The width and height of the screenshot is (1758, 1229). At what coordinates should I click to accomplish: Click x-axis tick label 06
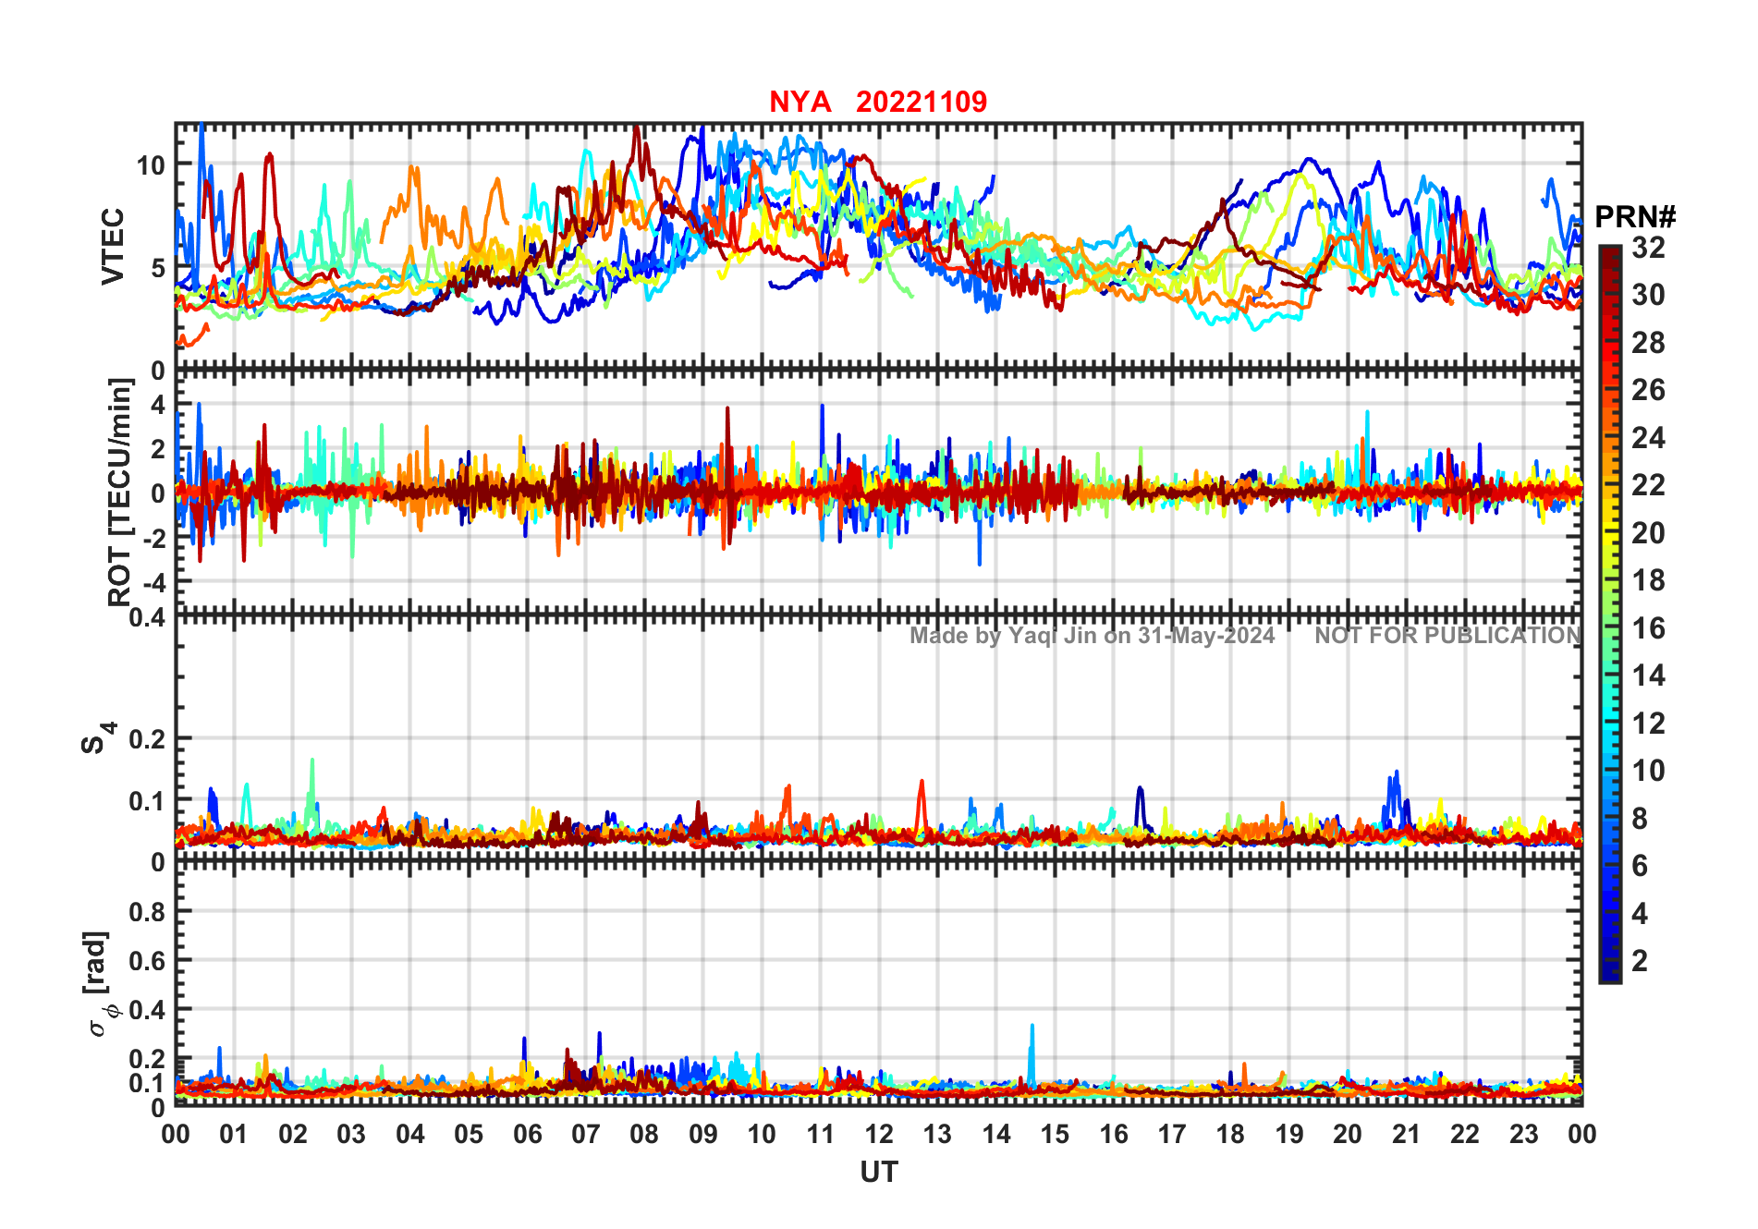tap(527, 1134)
